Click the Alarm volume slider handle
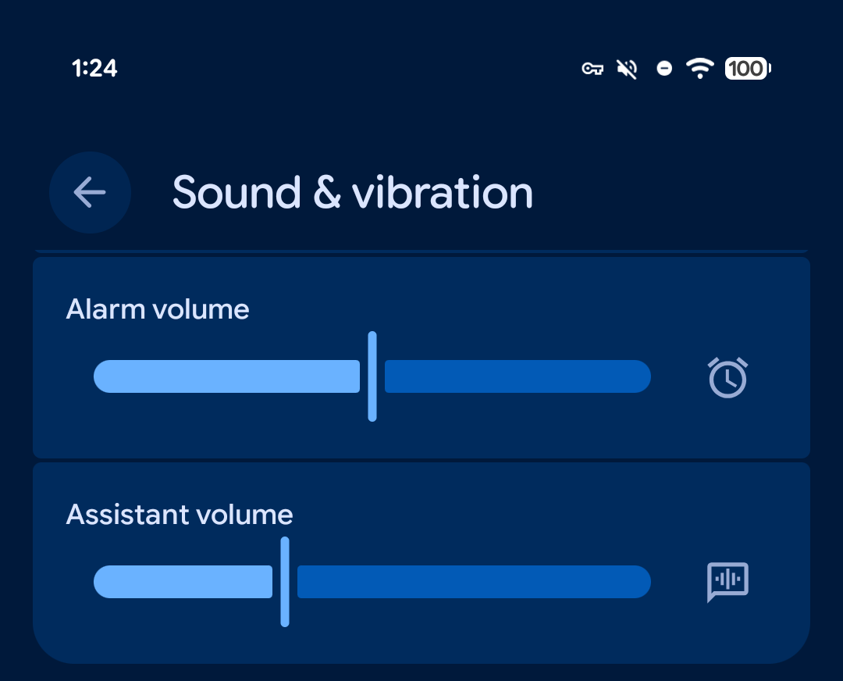 pyautogui.click(x=372, y=376)
